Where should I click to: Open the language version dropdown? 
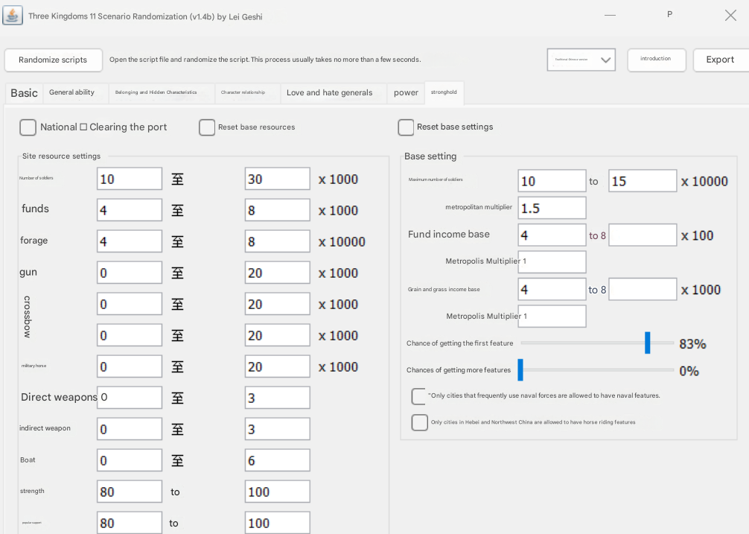(x=581, y=60)
